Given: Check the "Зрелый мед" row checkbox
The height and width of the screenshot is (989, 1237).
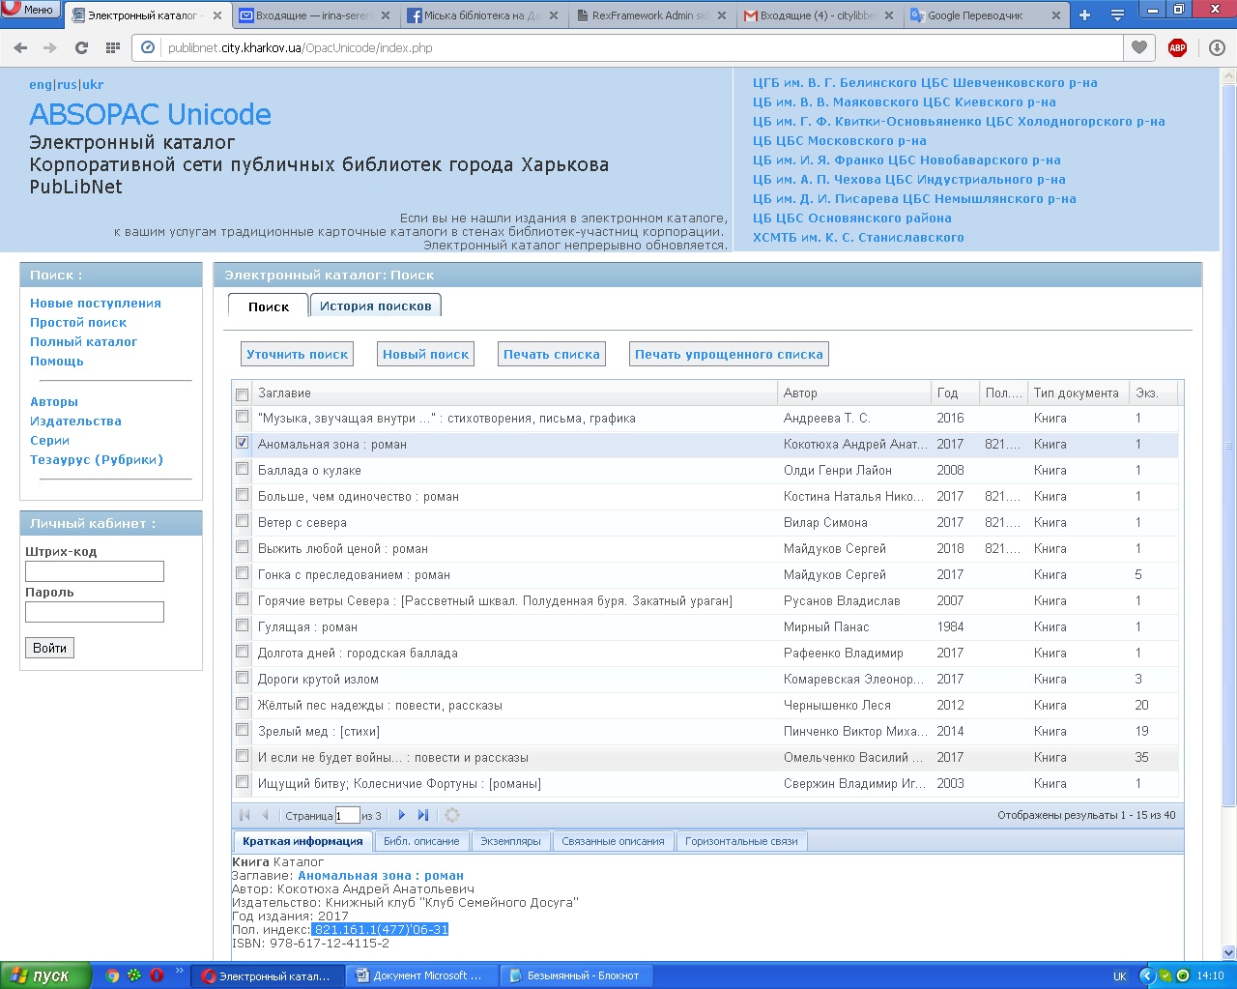Looking at the screenshot, I should 243,730.
